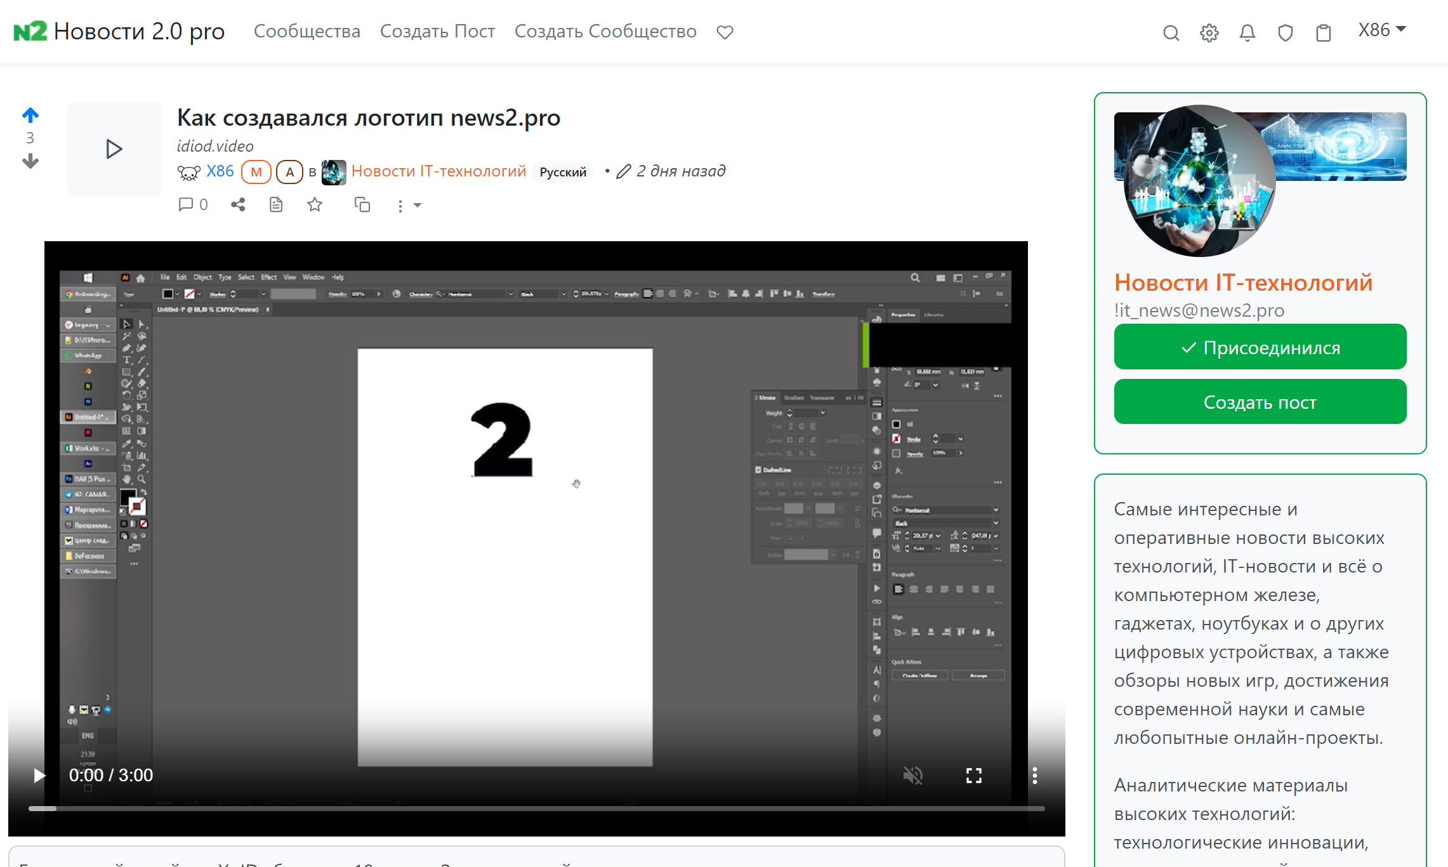Viewport: 1448px width, 867px height.
Task: Open post title about news2.pro logo
Action: [369, 118]
